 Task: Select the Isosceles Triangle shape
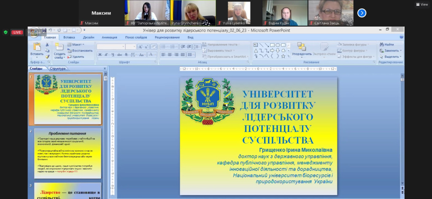pyautogui.click(x=256, y=50)
